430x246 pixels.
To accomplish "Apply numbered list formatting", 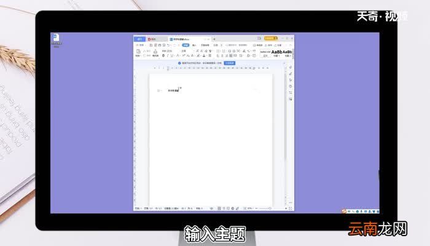I will (x=224, y=51).
